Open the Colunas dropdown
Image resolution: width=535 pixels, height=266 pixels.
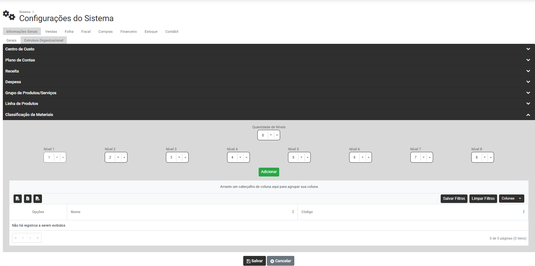(x=512, y=199)
